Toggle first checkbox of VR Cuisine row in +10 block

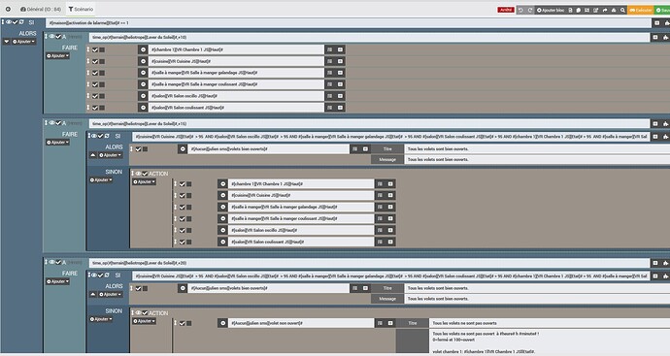pos(95,61)
